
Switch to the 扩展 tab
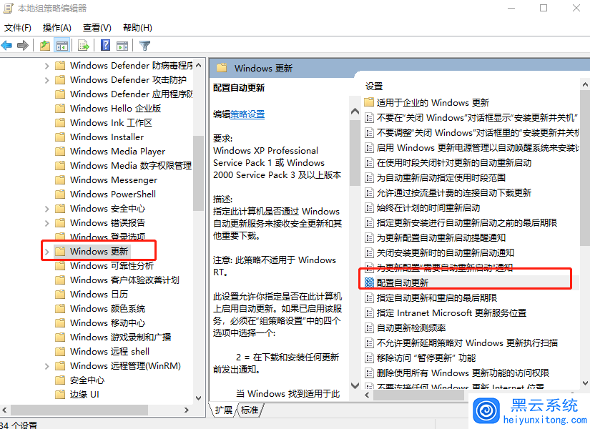tap(224, 410)
